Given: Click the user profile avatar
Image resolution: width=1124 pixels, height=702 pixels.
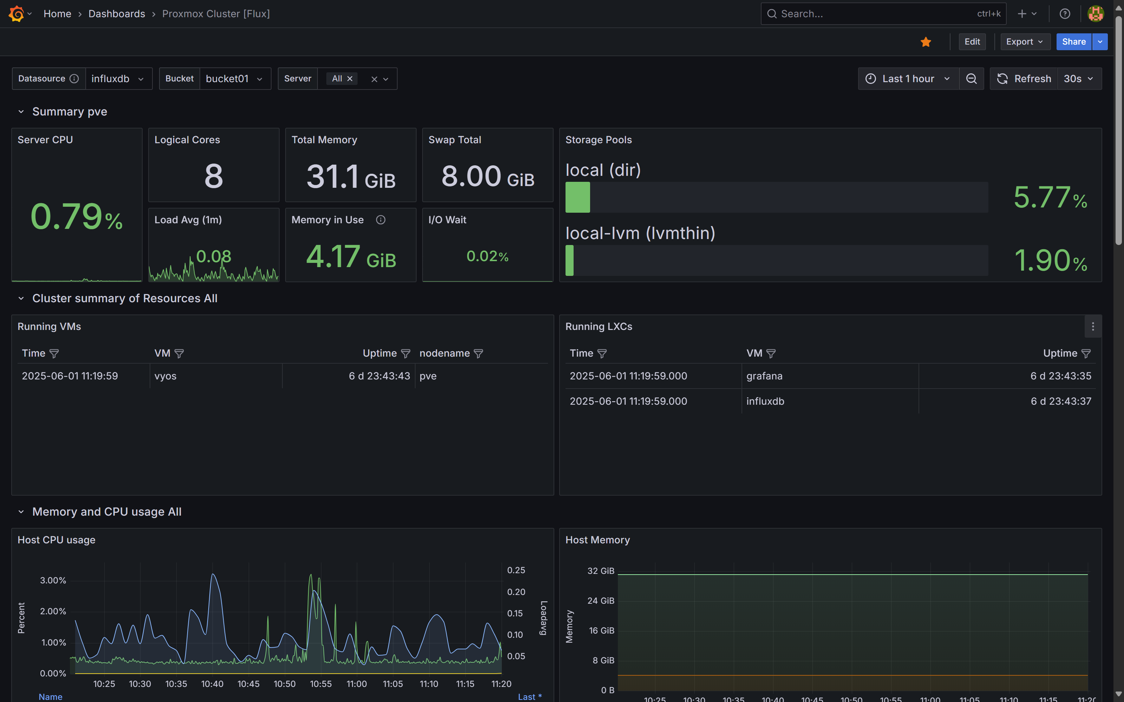Looking at the screenshot, I should tap(1096, 13).
